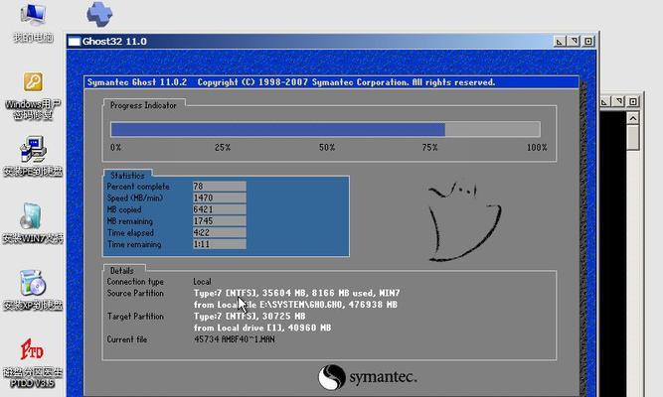This screenshot has height=397, width=663.
Task: Launch the 安装WIN7系统 desktop shortcut
Action: coord(33,223)
